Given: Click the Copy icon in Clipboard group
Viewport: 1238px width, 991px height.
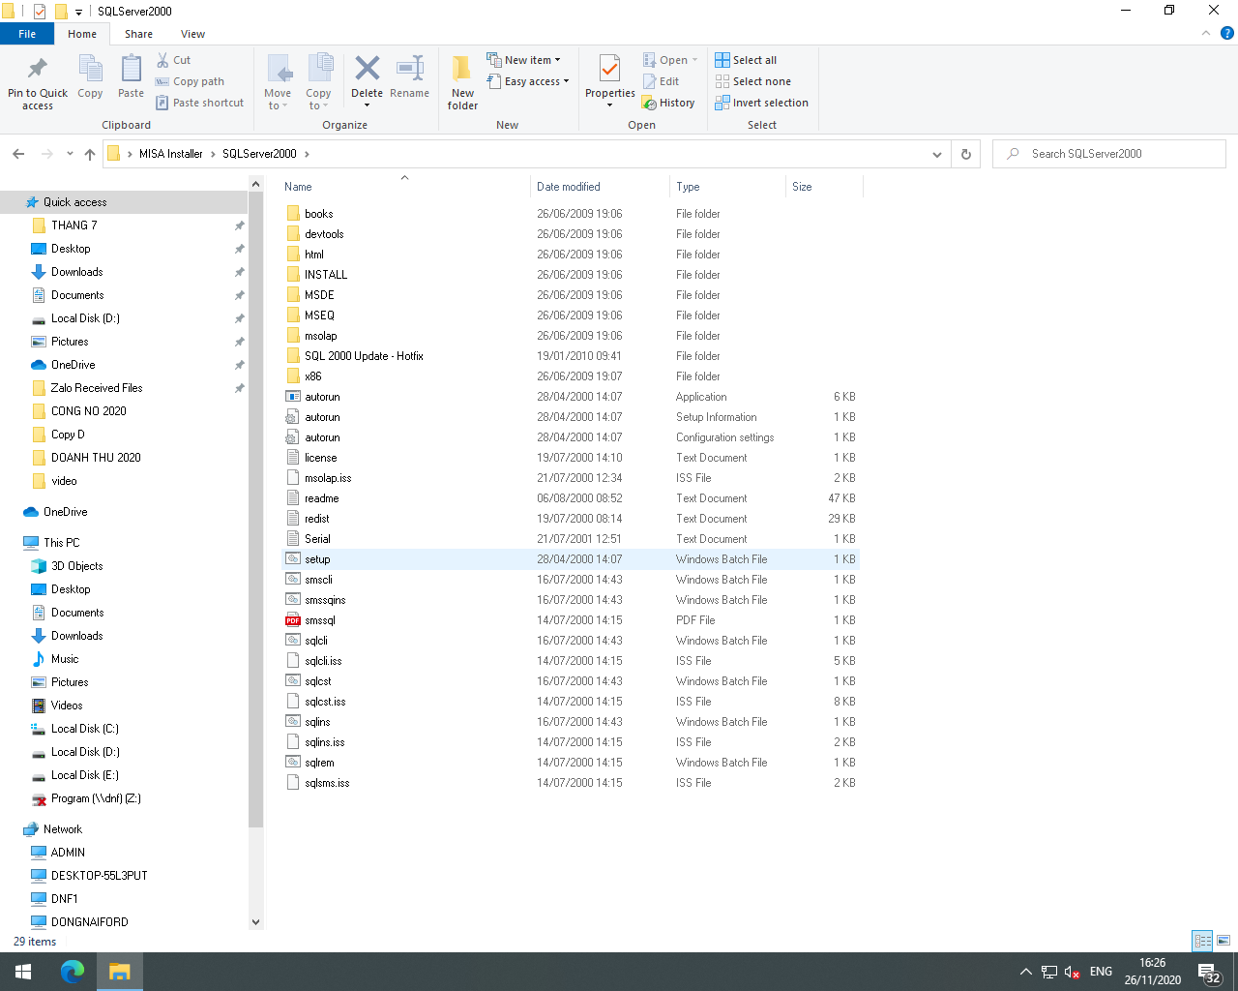Looking at the screenshot, I should pyautogui.click(x=90, y=70).
